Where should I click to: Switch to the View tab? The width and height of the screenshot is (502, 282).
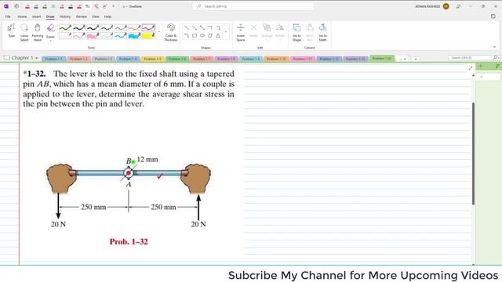pos(96,16)
